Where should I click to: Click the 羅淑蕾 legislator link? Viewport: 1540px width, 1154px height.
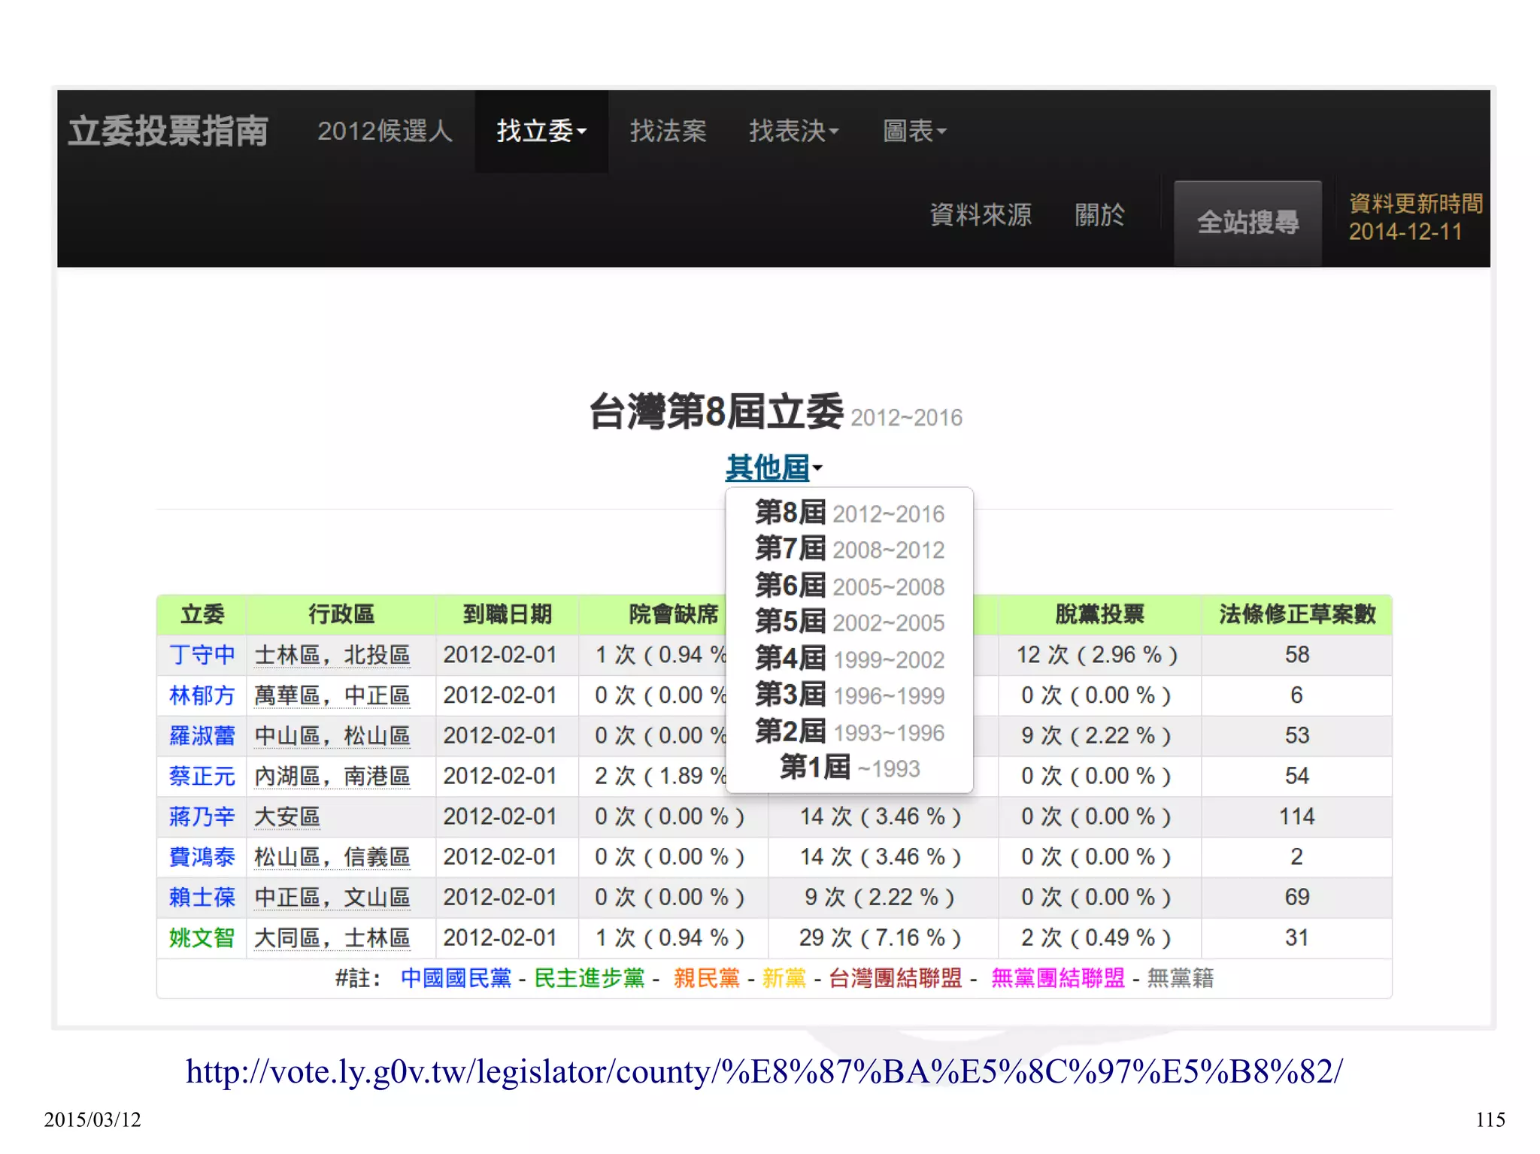[x=202, y=735]
